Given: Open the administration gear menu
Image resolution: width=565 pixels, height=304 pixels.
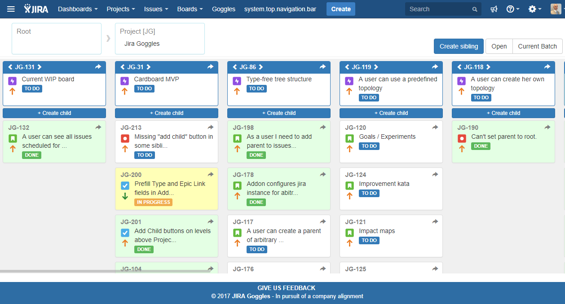Looking at the screenshot, I should tap(534, 9).
